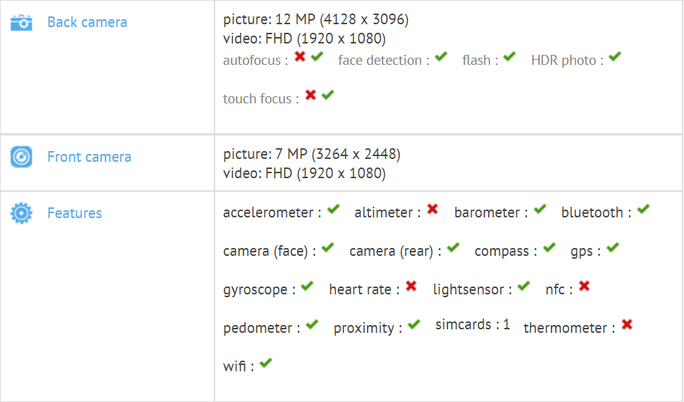
Task: Click the heart rate red cross mark
Action: [411, 286]
